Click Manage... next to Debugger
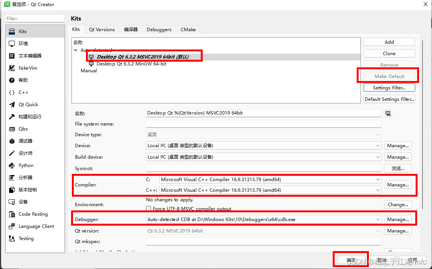 [x=398, y=220]
